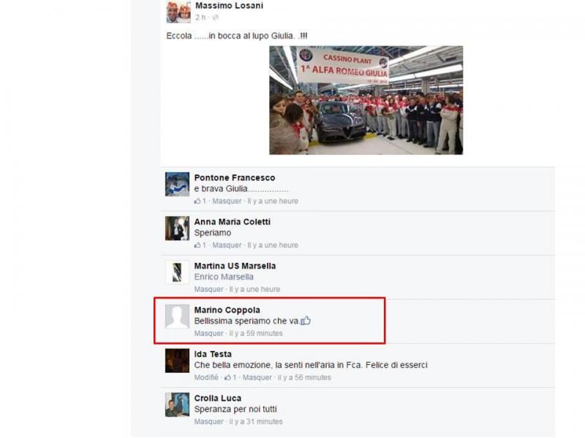Open Crolla Luca's avatar
Screen dimensions: 585x438
(177, 404)
